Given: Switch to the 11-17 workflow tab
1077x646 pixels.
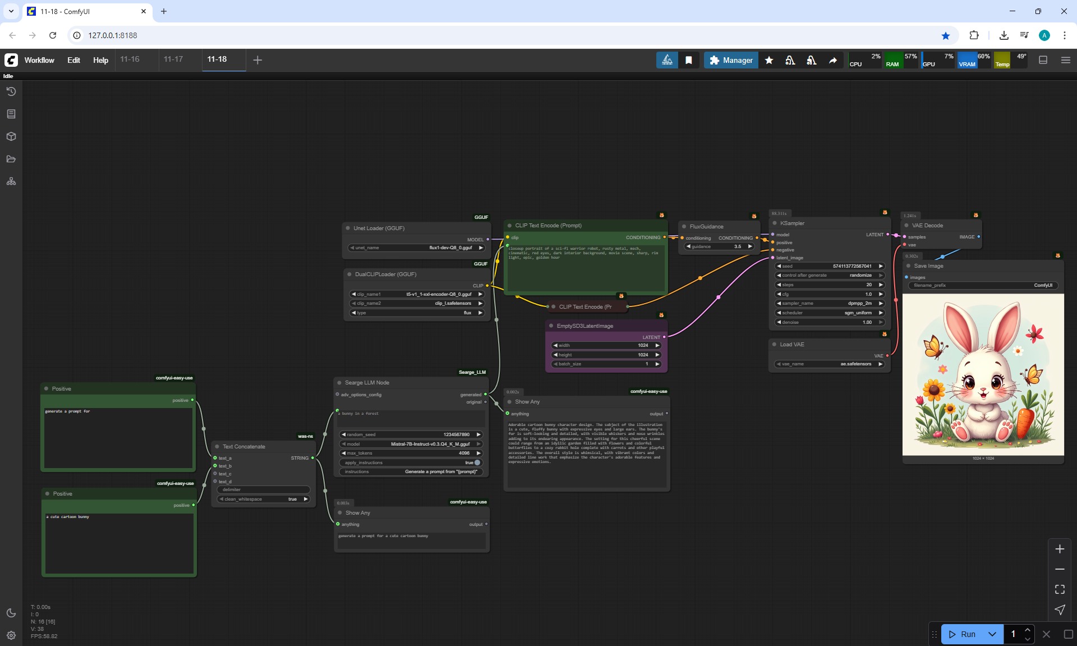Looking at the screenshot, I should coord(173,59).
